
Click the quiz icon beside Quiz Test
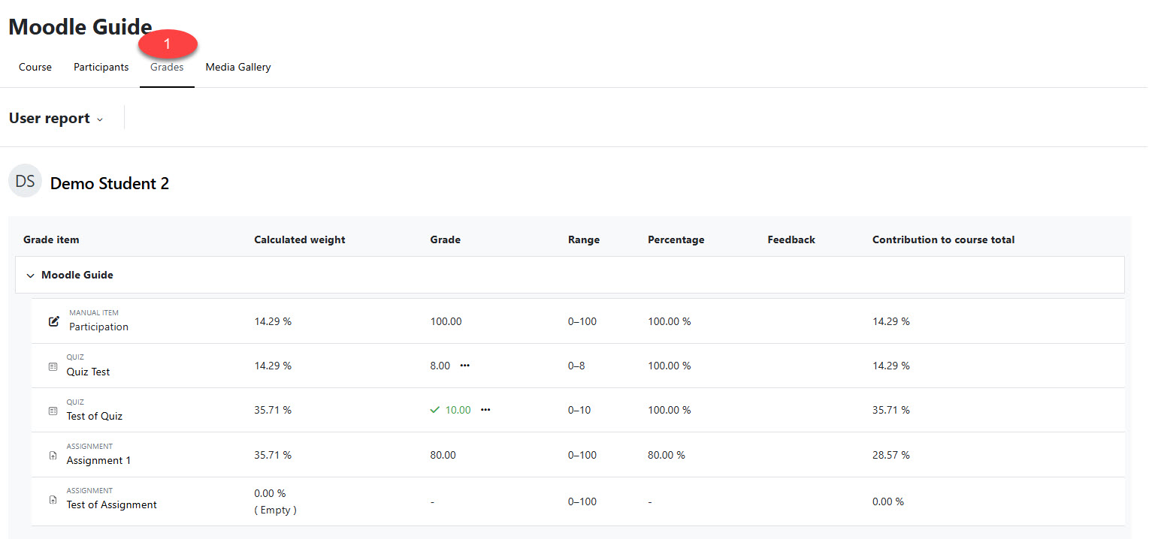click(53, 366)
